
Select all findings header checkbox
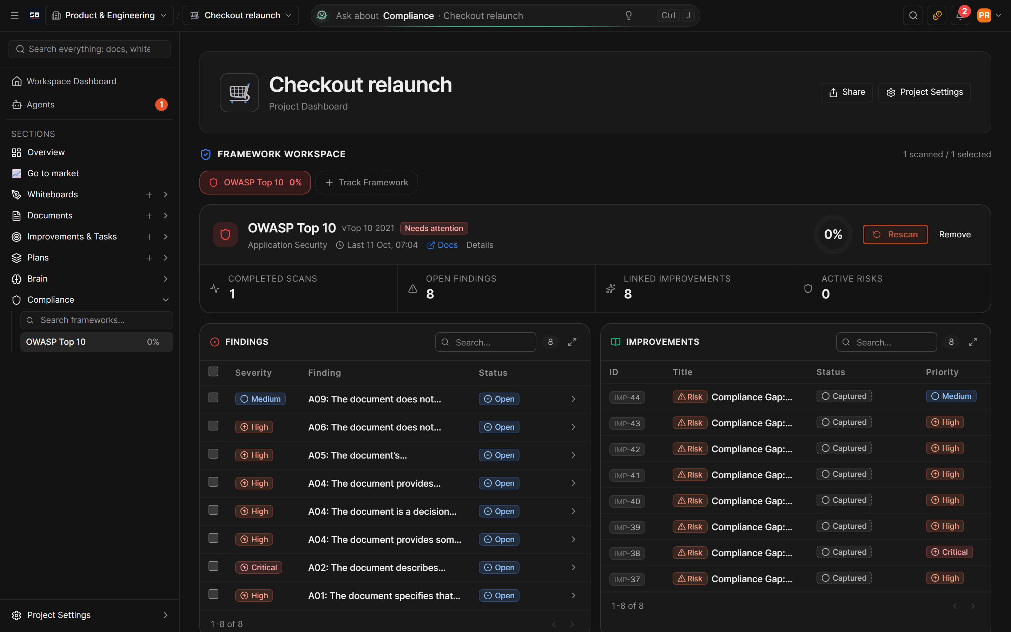click(x=213, y=371)
